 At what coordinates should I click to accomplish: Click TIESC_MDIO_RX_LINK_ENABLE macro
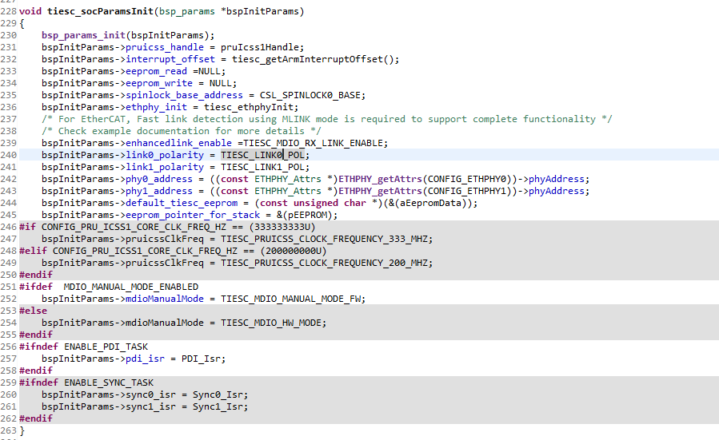point(313,143)
